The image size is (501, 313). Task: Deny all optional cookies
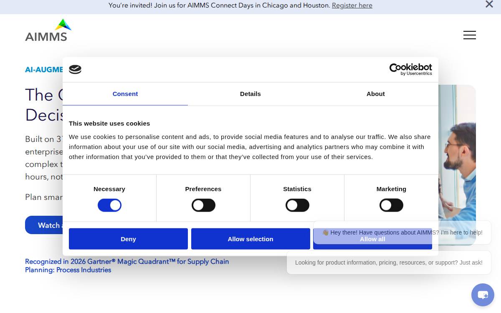[128, 239]
